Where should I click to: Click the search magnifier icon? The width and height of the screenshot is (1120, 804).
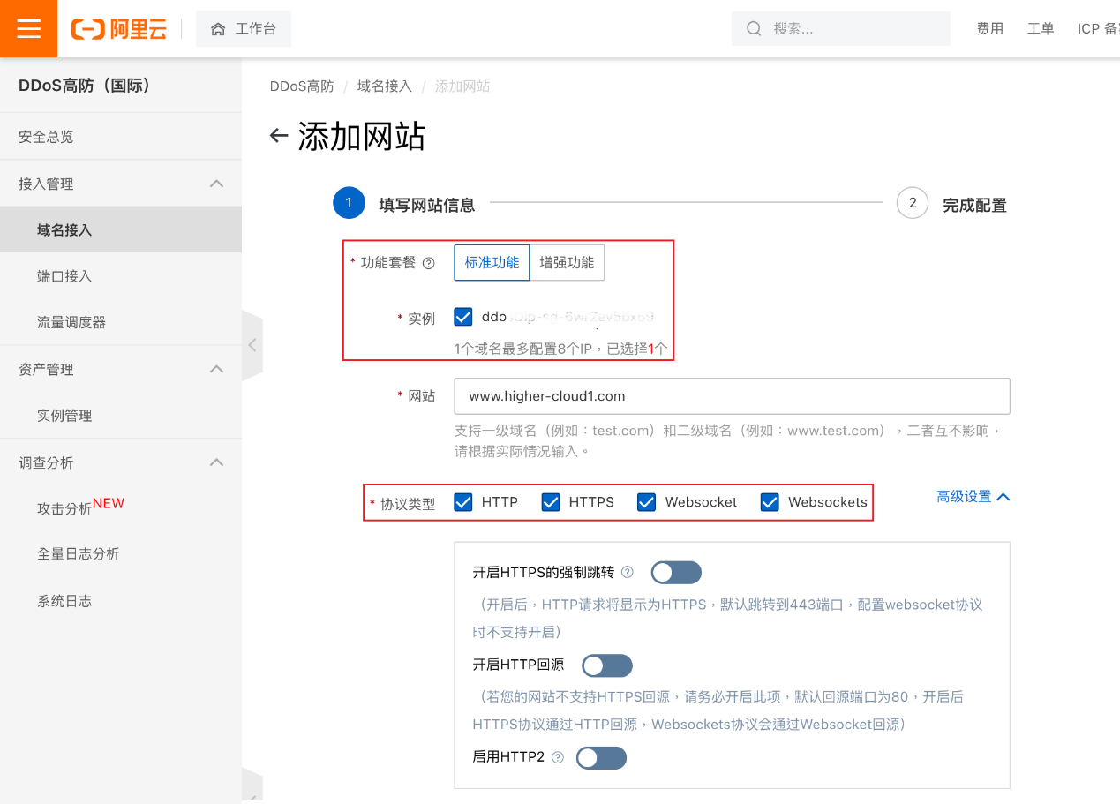tap(754, 29)
